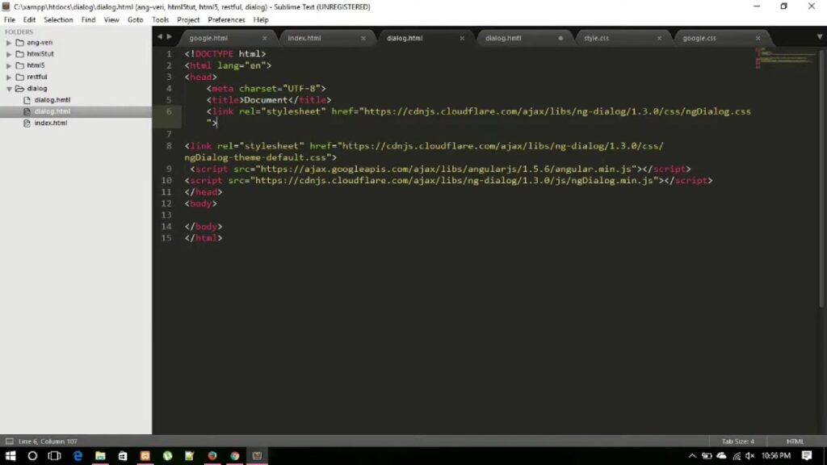Viewport: 827px width, 465px height.
Task: Close the style.css tab
Action: point(659,37)
